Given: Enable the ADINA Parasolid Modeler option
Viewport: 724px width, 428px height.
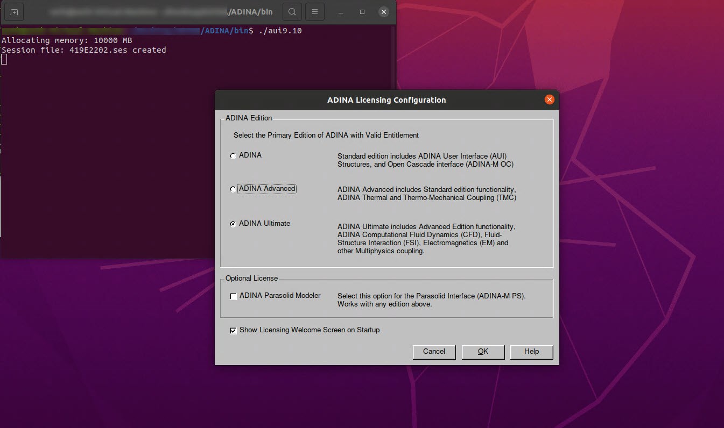Looking at the screenshot, I should pyautogui.click(x=233, y=296).
